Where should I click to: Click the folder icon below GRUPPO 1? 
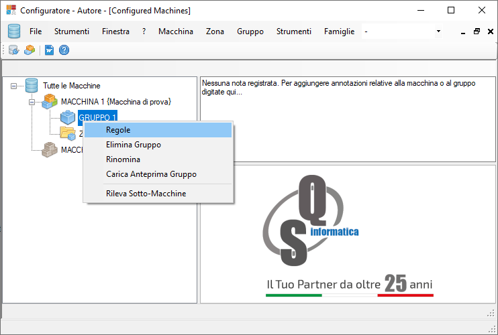68,133
